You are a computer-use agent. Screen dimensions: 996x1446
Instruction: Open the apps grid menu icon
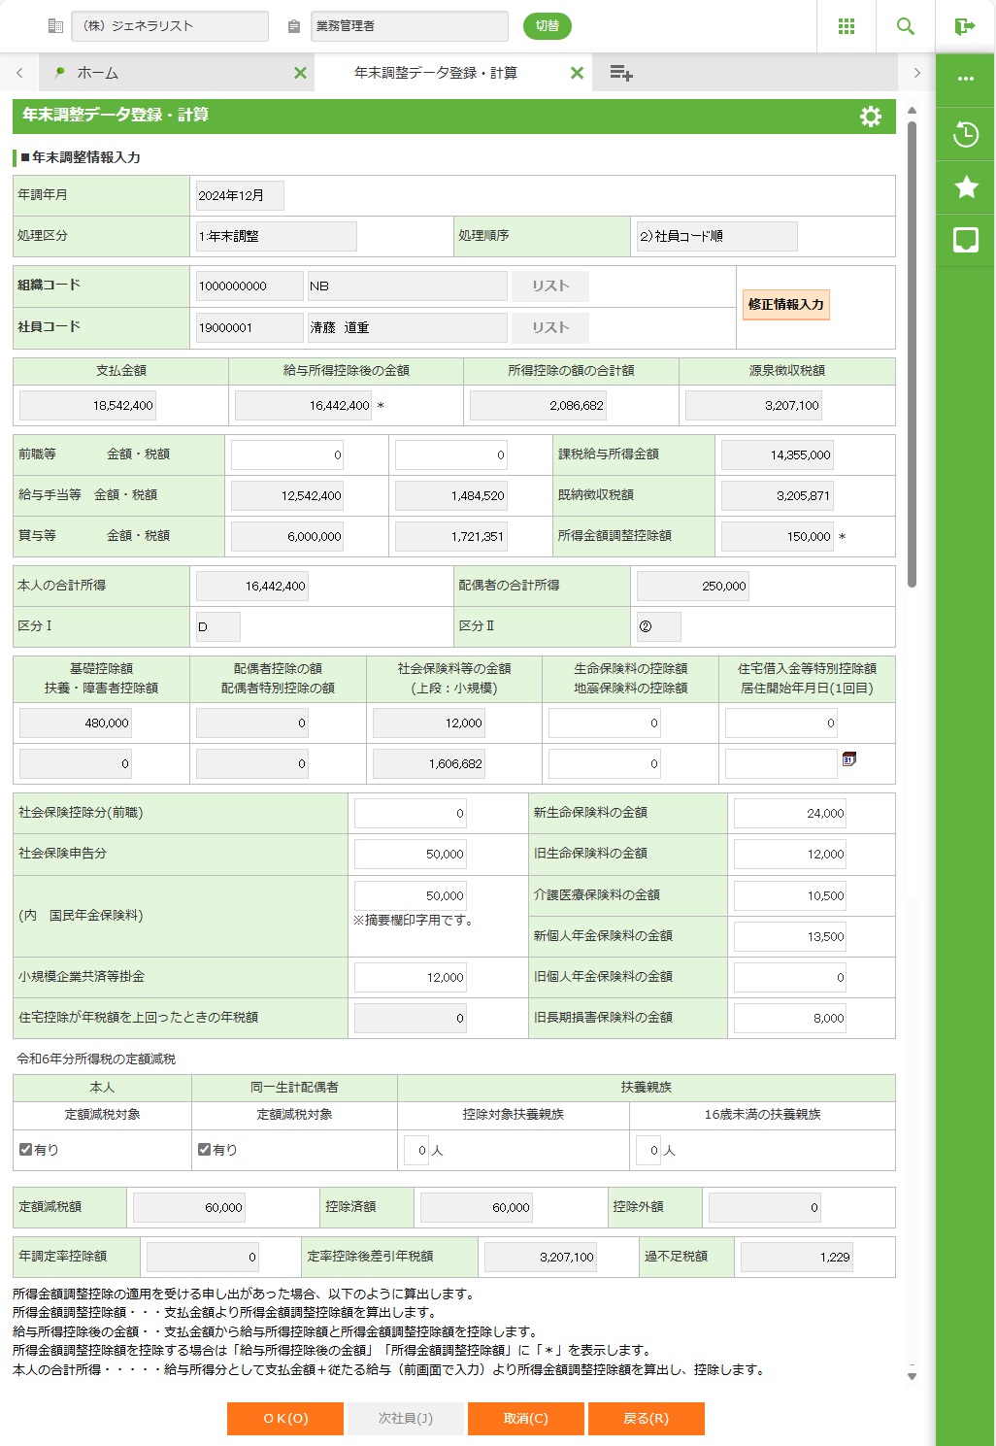[x=847, y=26]
